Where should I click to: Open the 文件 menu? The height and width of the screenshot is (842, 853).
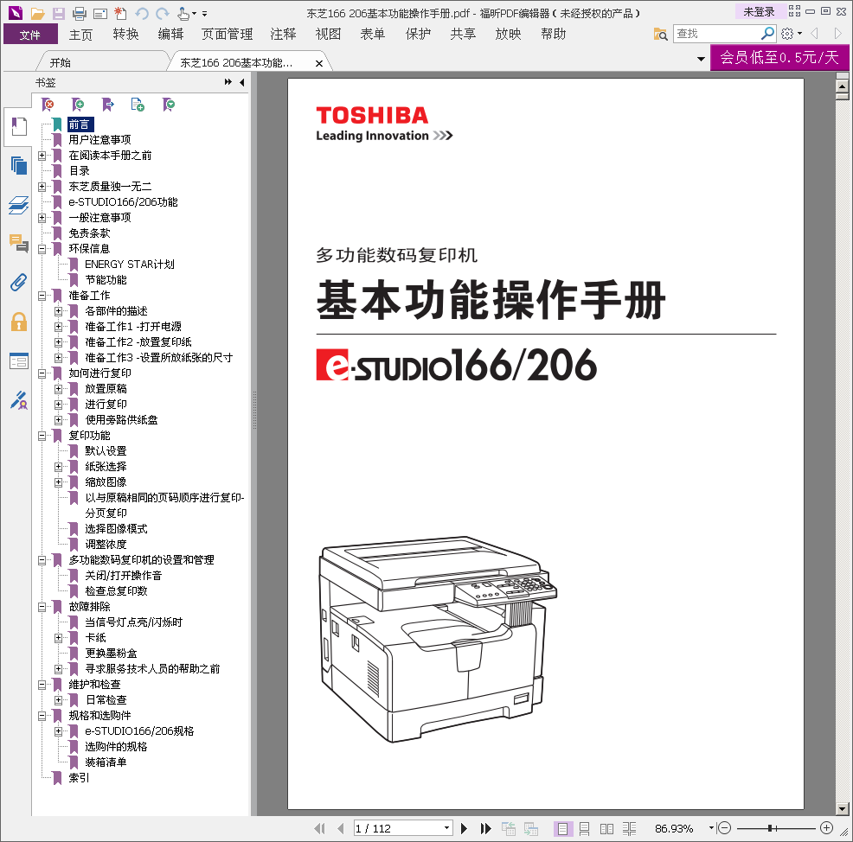click(x=30, y=35)
